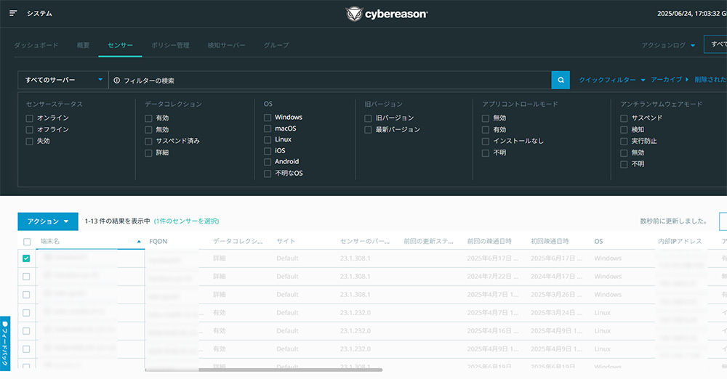Check the 実行防止 checkbox

624,142
